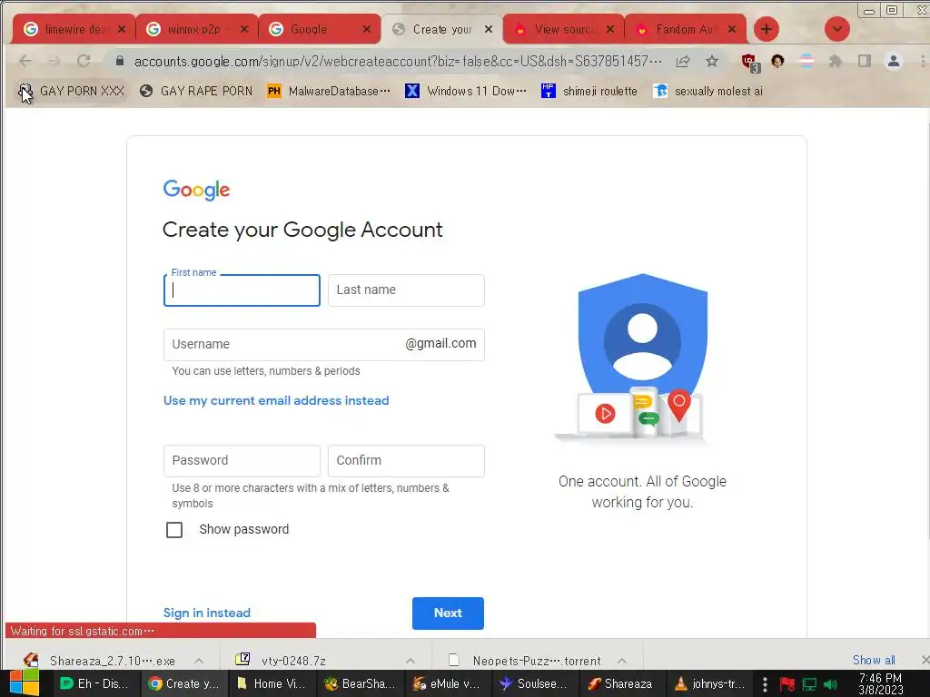Expand options for the Shareaza_2.7.10 exe download
The width and height of the screenshot is (930, 697).
pyautogui.click(x=199, y=661)
